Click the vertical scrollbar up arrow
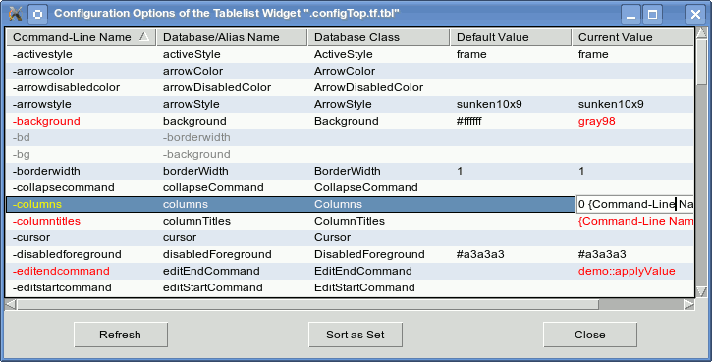Viewport: 712px width, 362px height. pos(701,33)
